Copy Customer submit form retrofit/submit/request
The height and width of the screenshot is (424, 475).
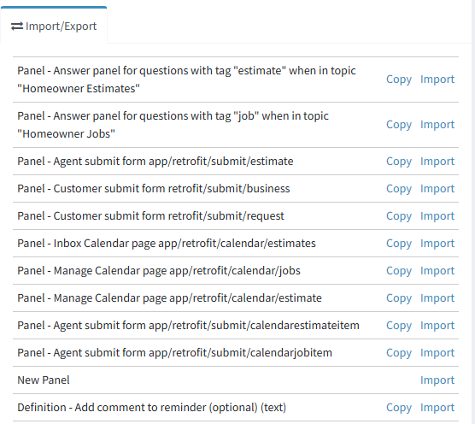[399, 216]
